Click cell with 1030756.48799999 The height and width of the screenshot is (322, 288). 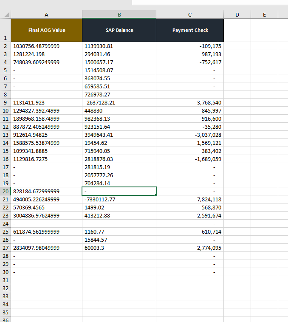[46, 46]
